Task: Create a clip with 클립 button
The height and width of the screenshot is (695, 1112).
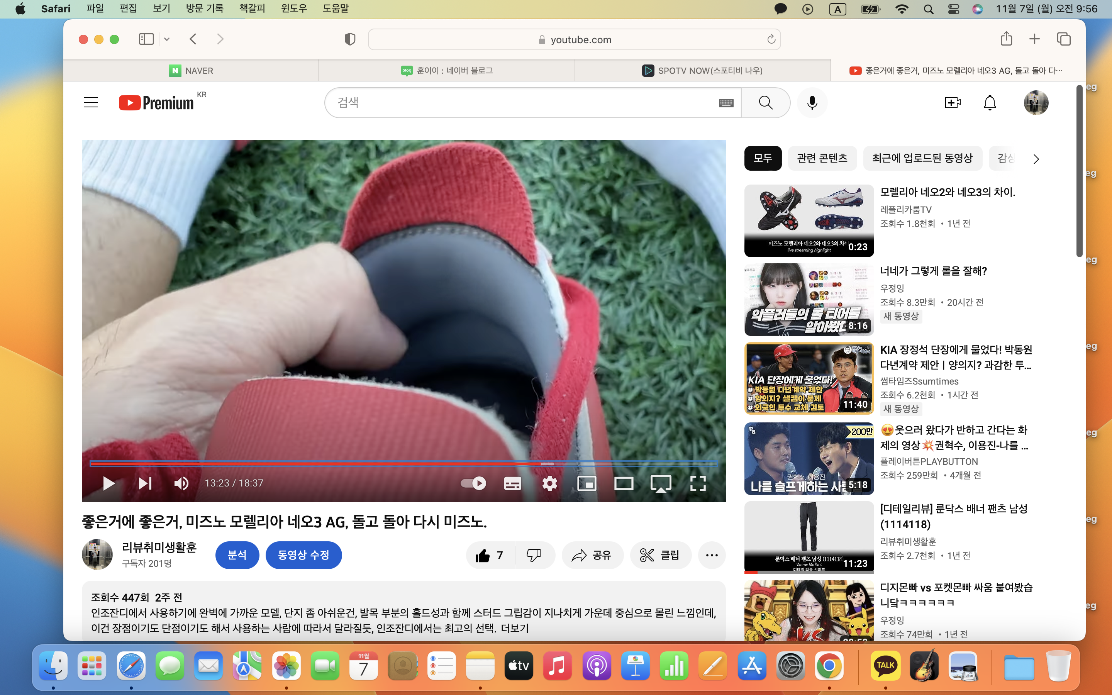Action: [660, 555]
